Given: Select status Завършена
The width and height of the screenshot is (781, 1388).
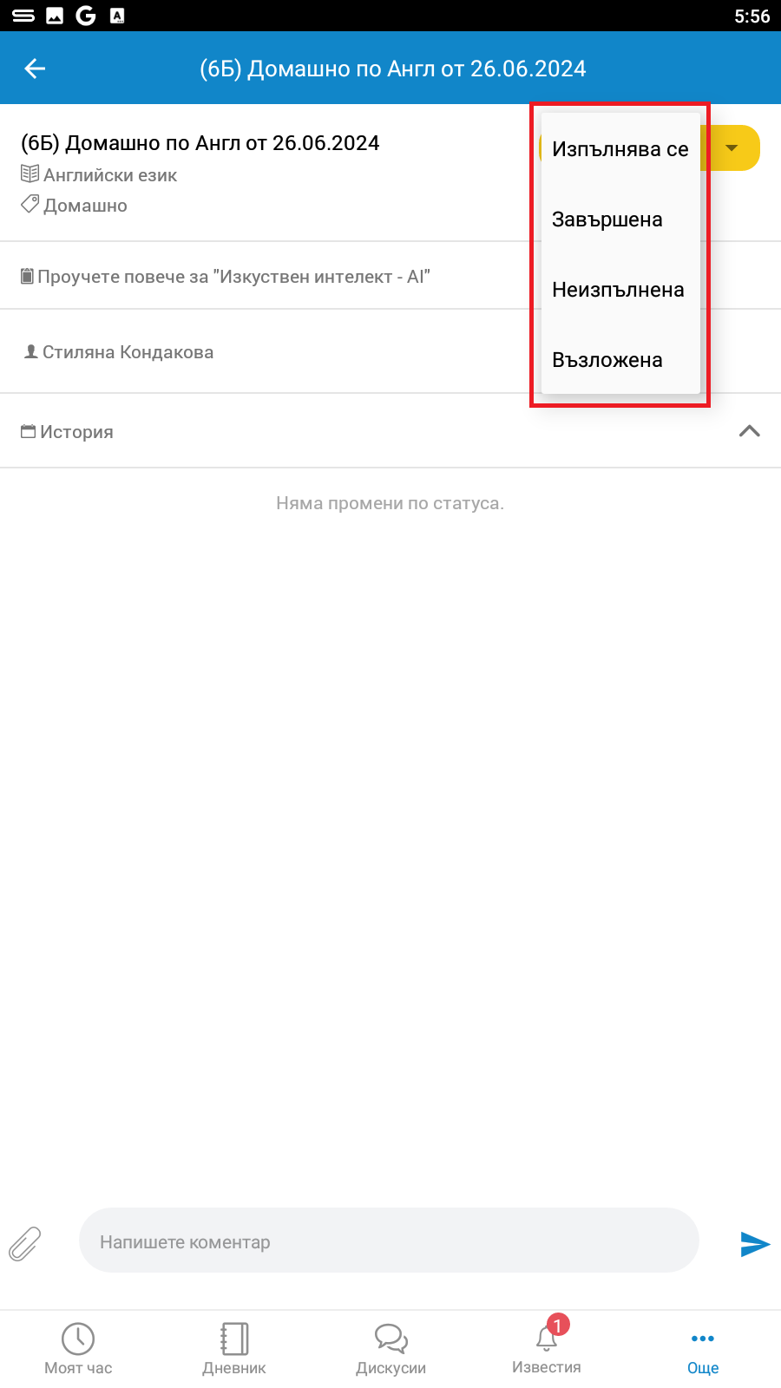Looking at the screenshot, I should [620, 219].
